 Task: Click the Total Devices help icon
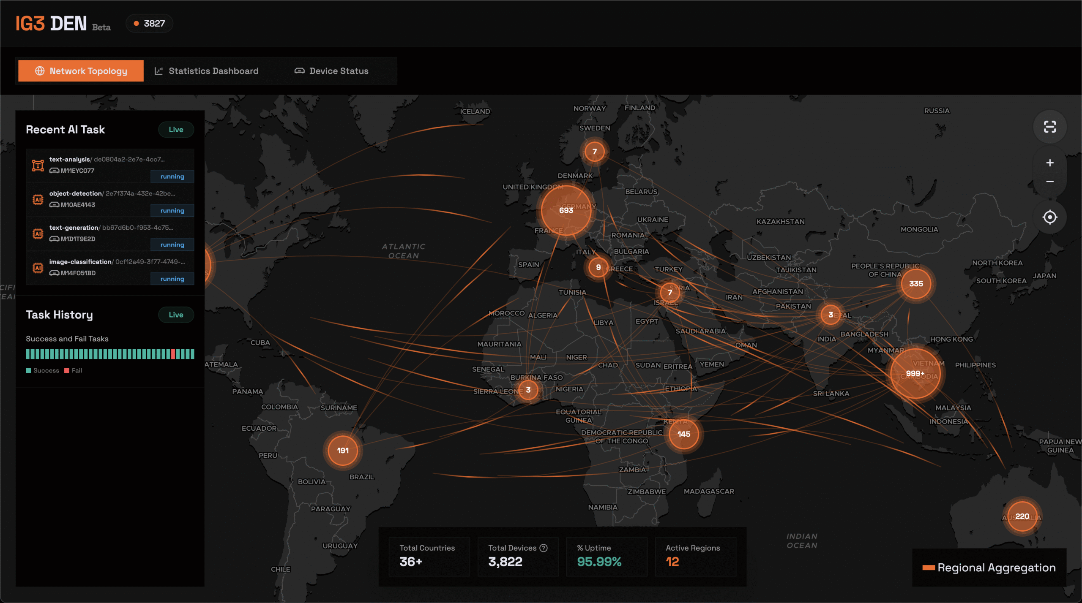click(x=544, y=548)
